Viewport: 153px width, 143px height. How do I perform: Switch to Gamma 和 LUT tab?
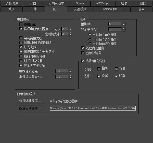click(x=112, y=9)
